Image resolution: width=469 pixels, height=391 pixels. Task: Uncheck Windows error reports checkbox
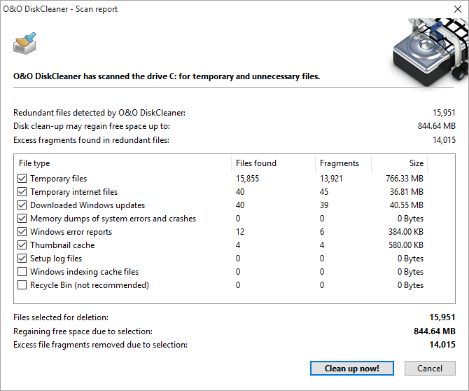22,232
